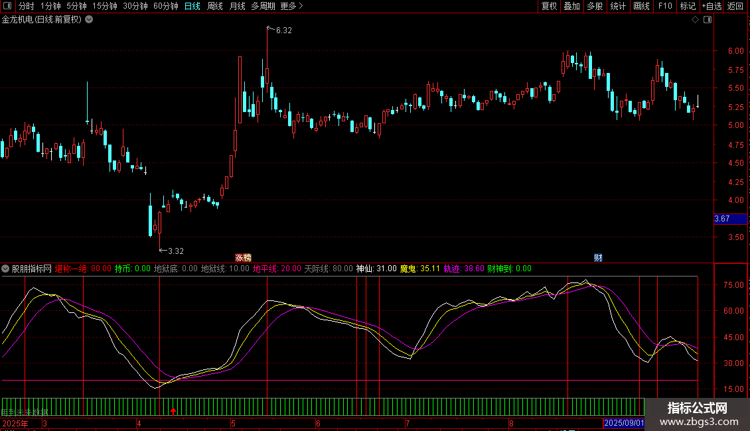Viewport: 750px width, 431px height.
Task: Open dropdown next to 金龙机电 title
Action: (x=90, y=19)
